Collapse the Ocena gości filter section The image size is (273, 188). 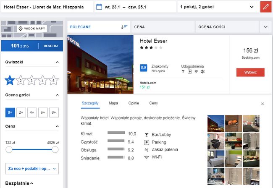tap(57, 95)
